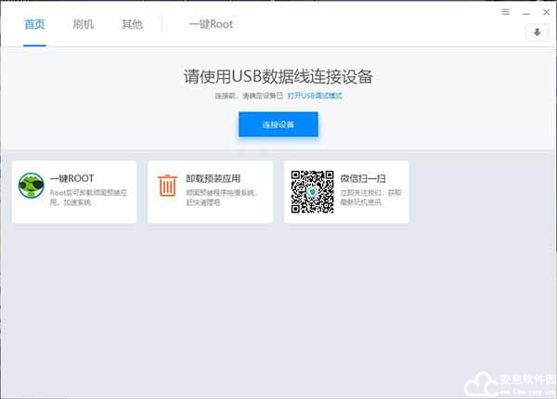Viewport: 557px width, 399px height.
Task: Switch to the 首页 tab
Action: click(x=35, y=24)
